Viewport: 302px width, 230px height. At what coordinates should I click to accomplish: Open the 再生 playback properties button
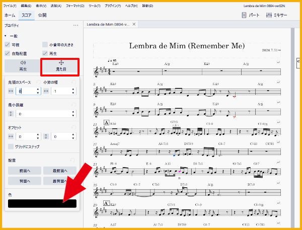pos(23,66)
